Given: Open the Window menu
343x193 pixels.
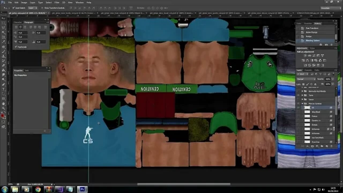Looking at the screenshot, I should 80,2.
